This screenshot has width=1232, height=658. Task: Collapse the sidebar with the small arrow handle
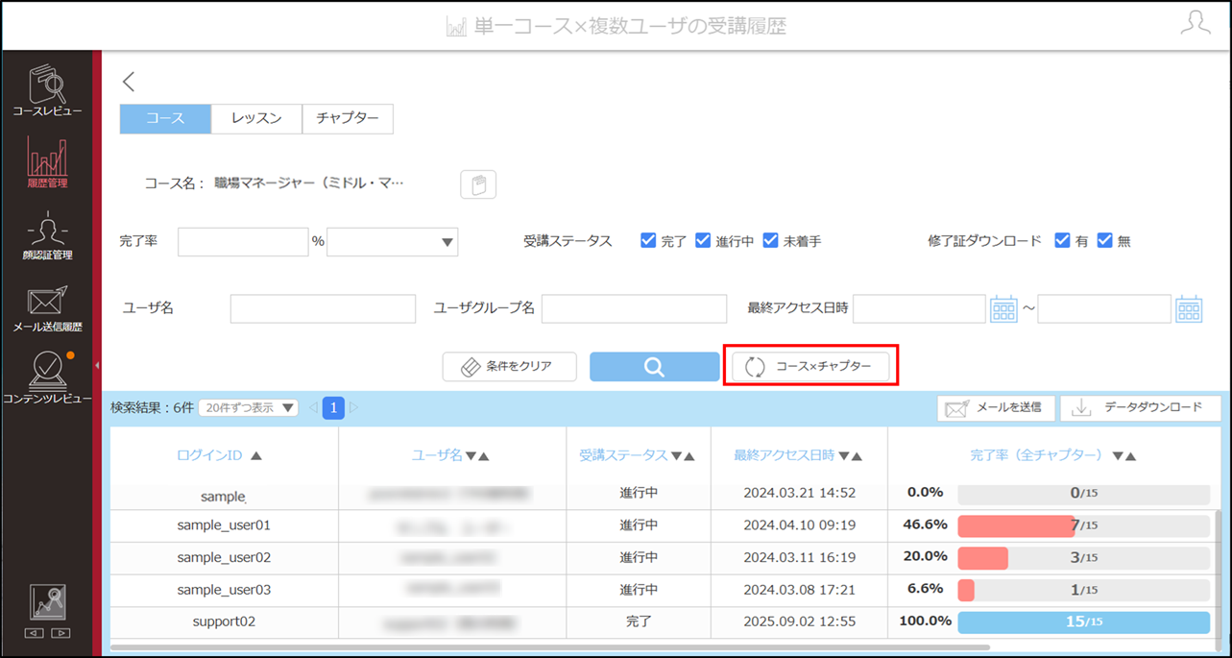tap(97, 366)
